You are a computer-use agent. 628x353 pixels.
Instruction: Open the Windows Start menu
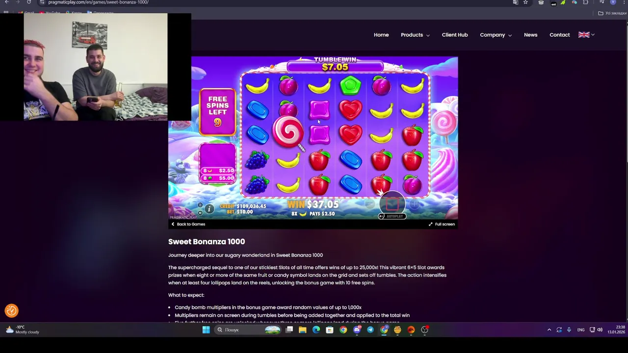[206, 330]
